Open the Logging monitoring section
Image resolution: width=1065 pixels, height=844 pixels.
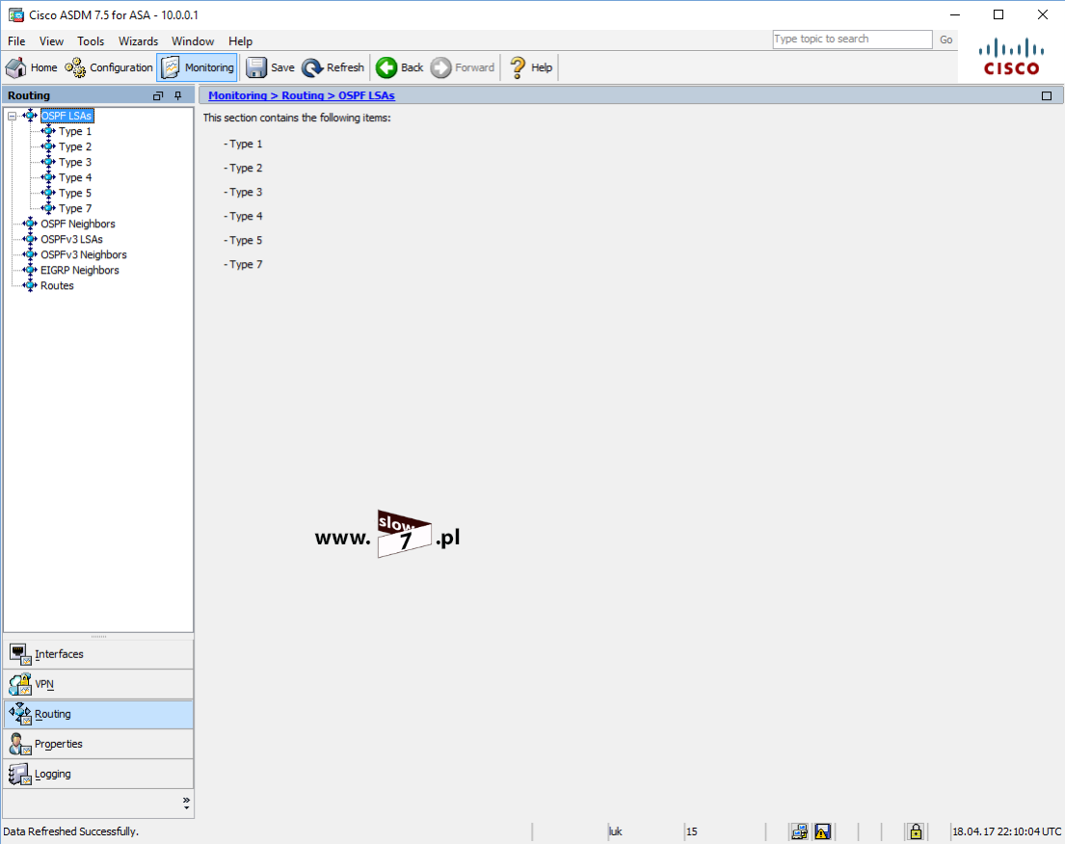[98, 774]
